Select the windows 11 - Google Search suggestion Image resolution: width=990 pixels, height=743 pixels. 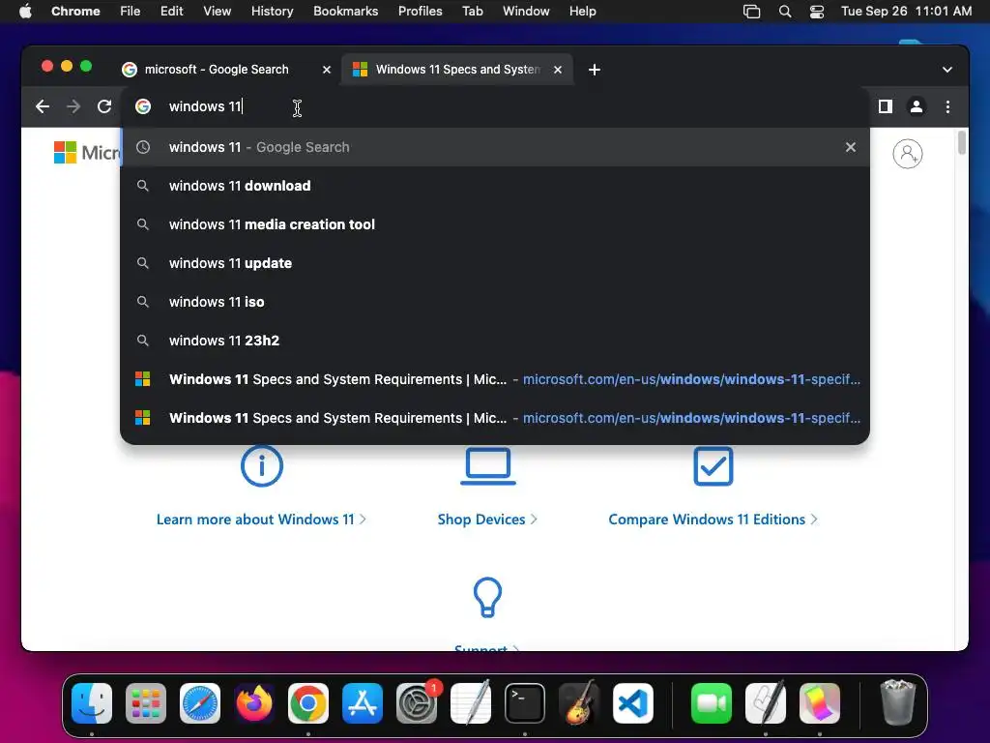[494, 147]
